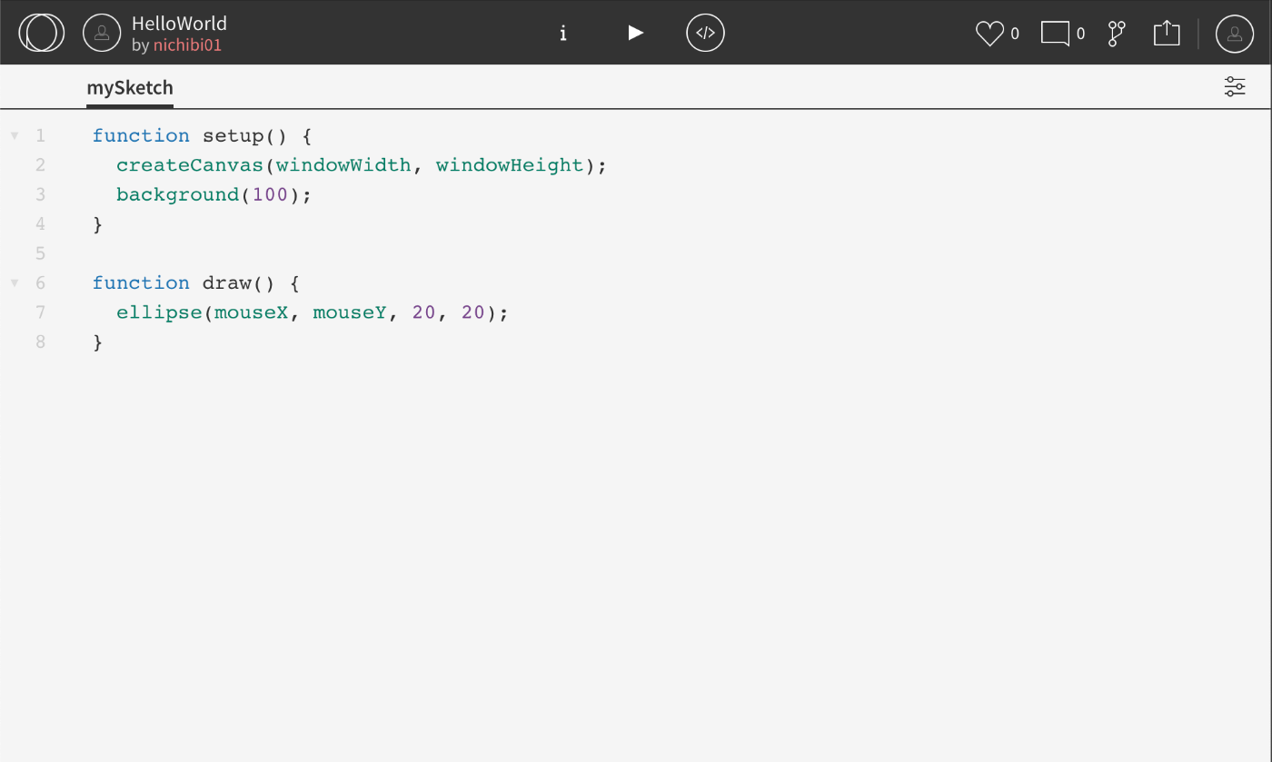Open your account menu icon

(1234, 33)
